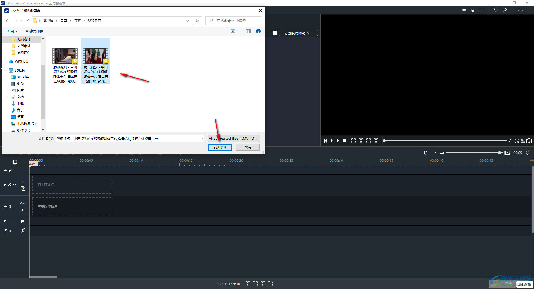Viewport: 534px width, 289px height.
Task: Open the view options dropdown arrow
Action: [239, 31]
